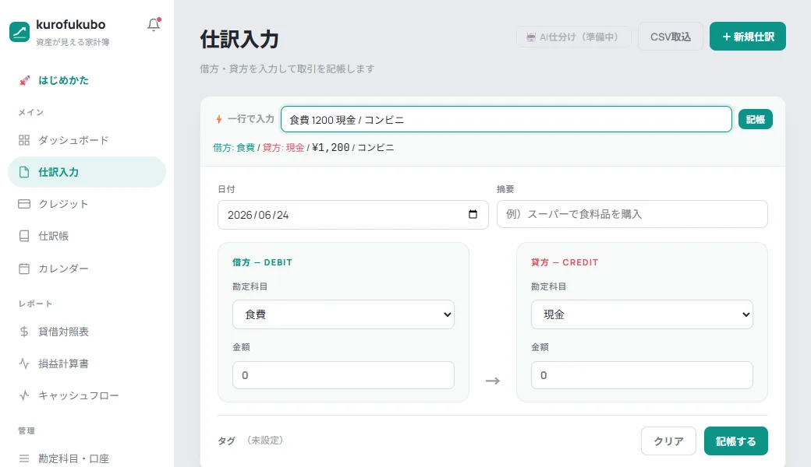This screenshot has width=811, height=467.
Task: Open キャッシュフロー report
Action: pos(87,396)
